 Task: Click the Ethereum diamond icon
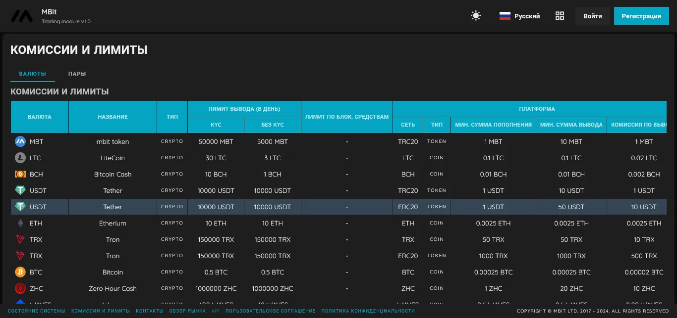20,223
